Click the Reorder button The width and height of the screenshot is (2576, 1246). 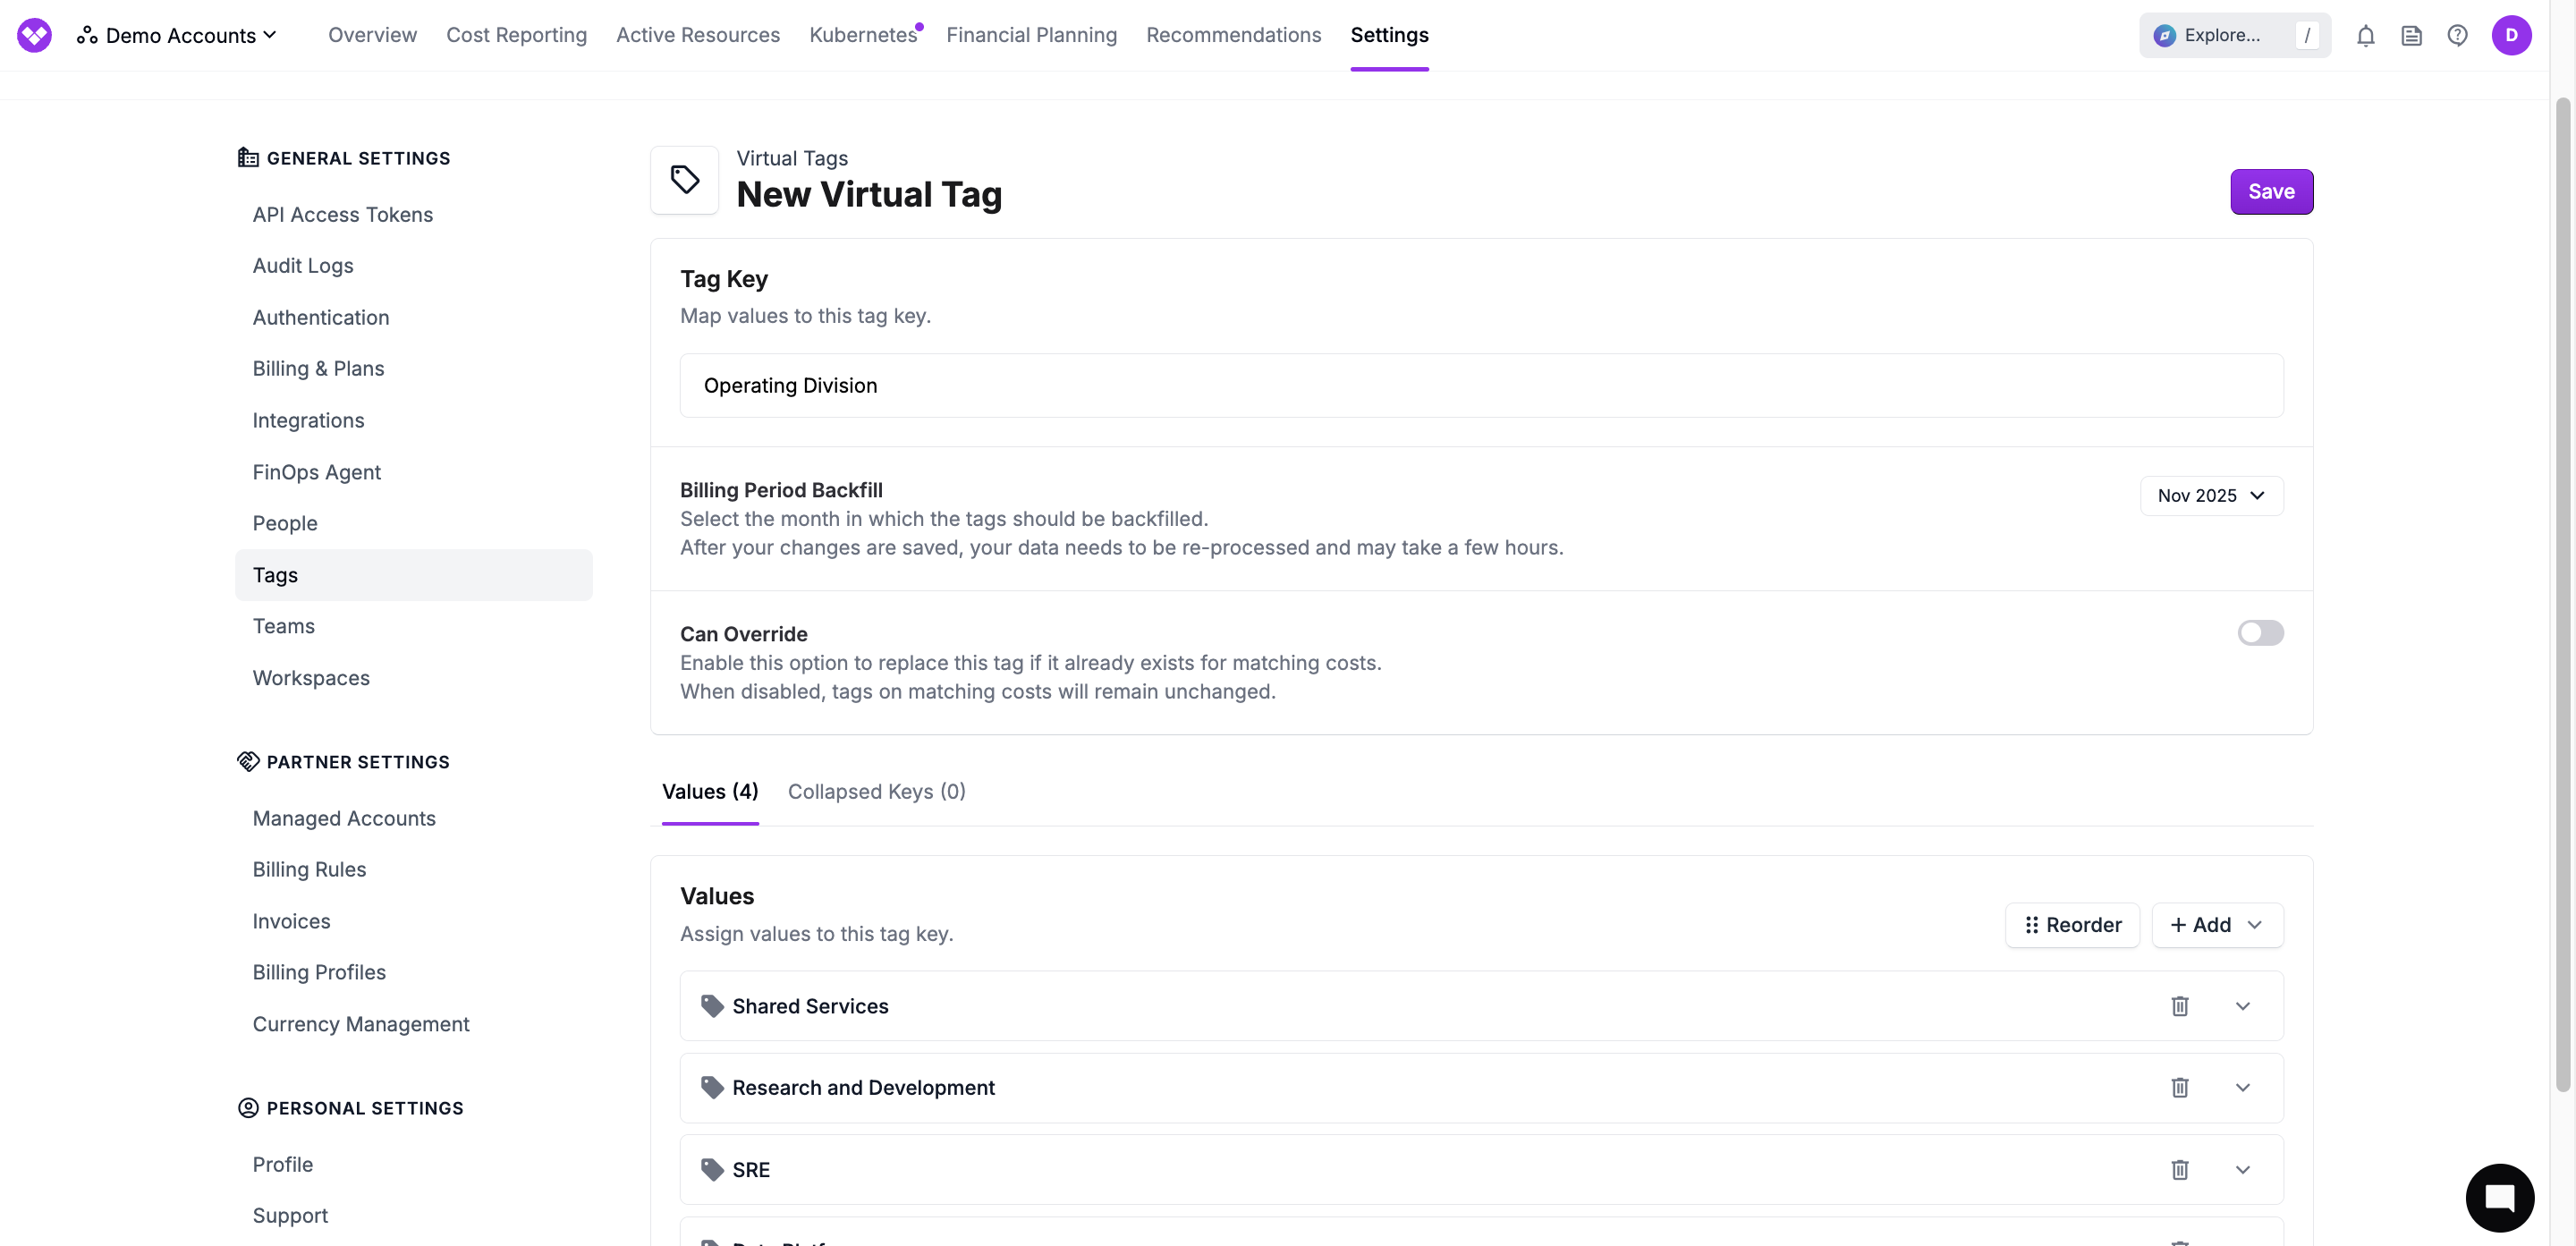coord(2072,925)
